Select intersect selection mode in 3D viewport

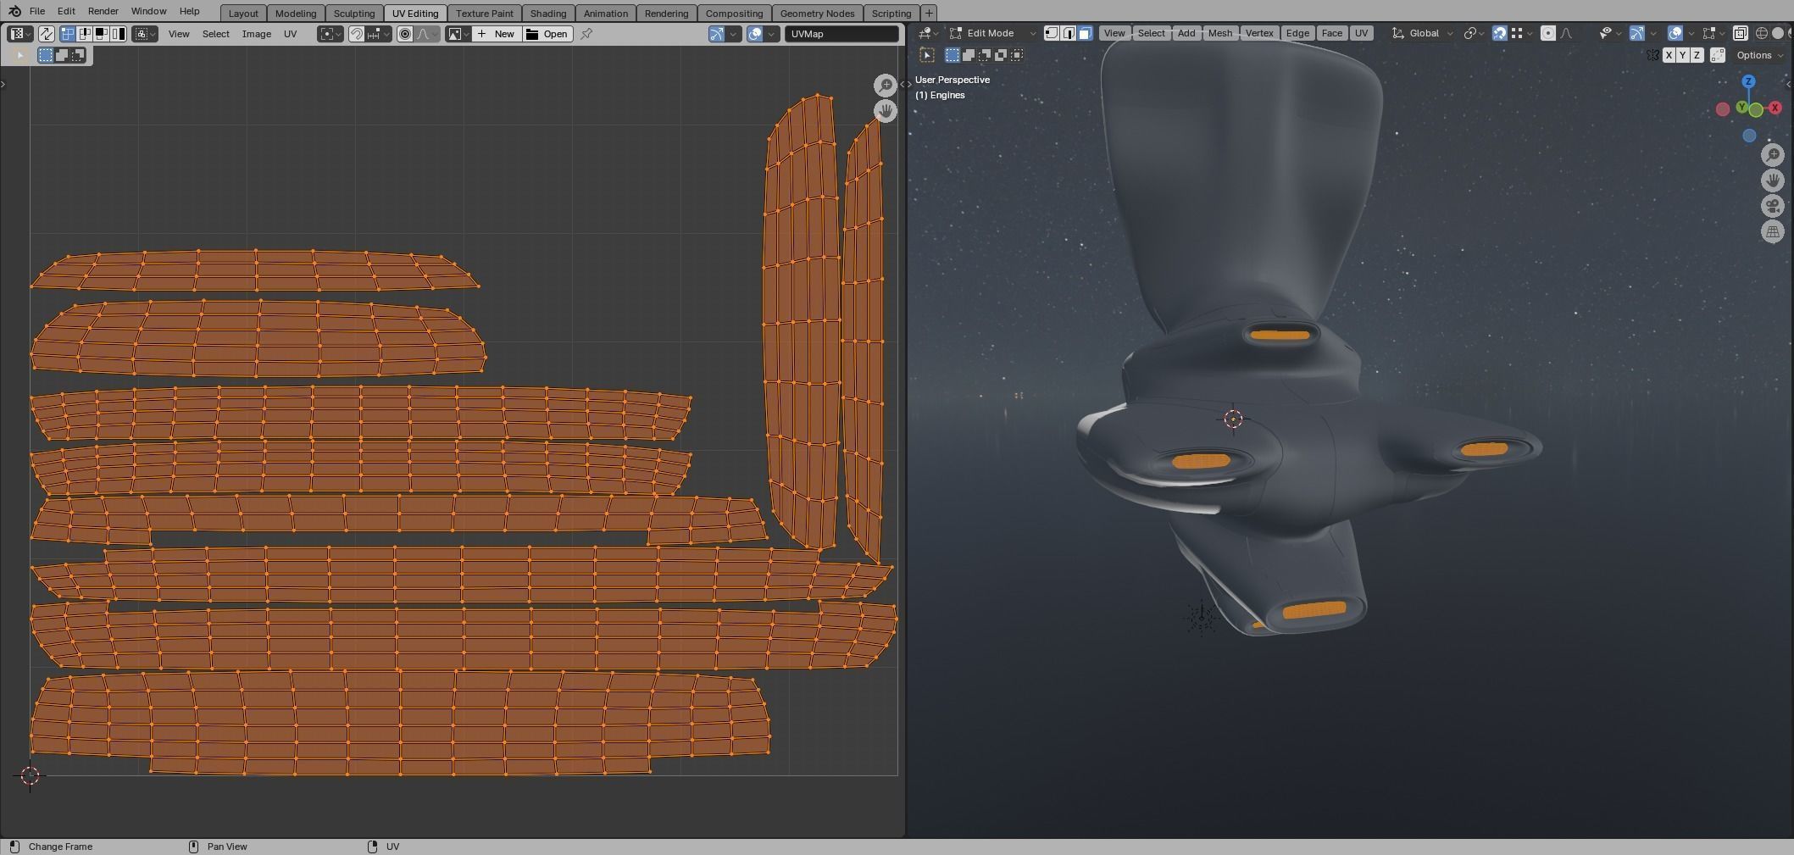[x=1016, y=55]
